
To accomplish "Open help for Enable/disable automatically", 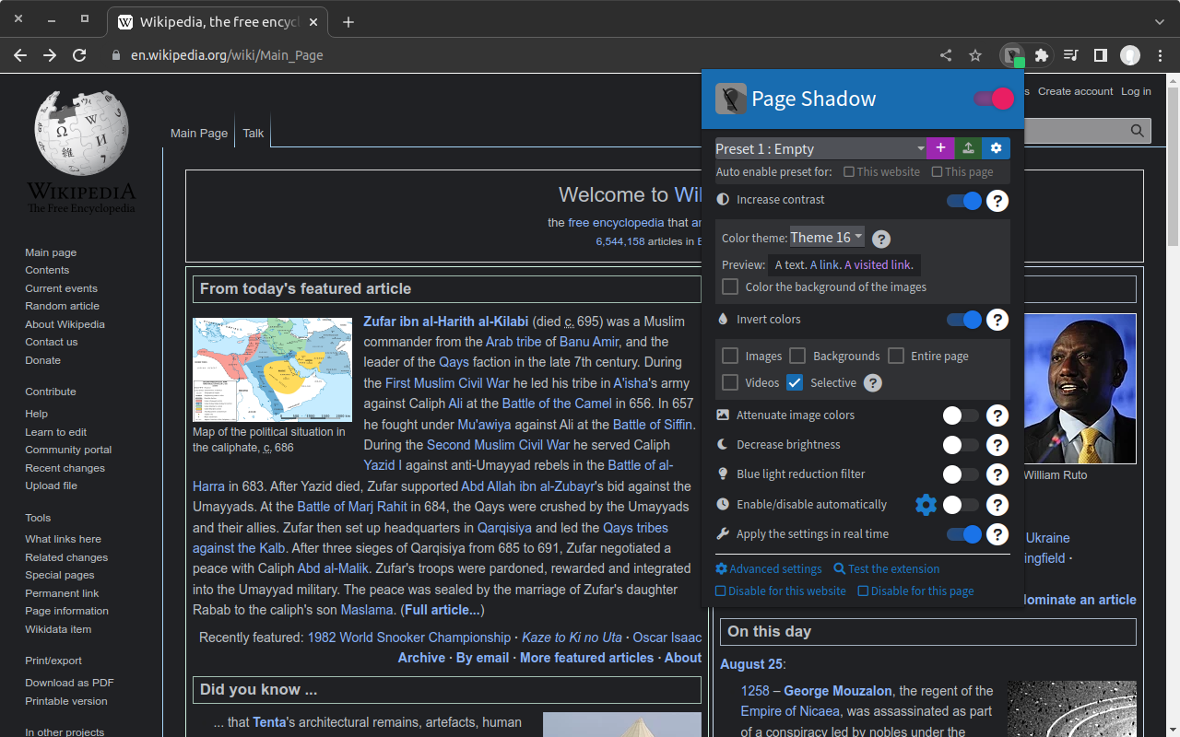I will coord(997,505).
